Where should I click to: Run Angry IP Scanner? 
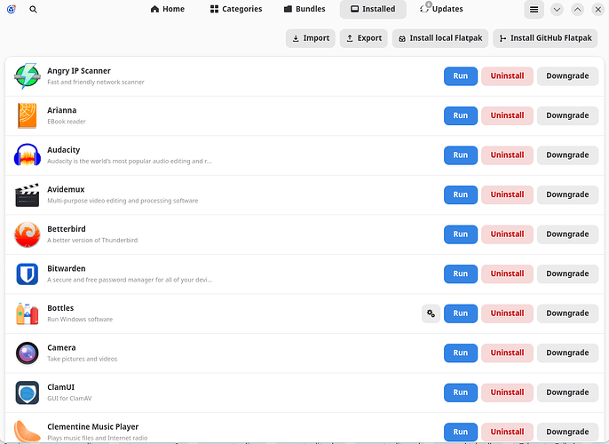pyautogui.click(x=461, y=76)
